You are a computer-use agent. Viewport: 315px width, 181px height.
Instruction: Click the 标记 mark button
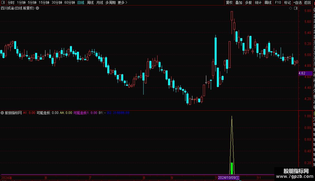pos(287,3)
